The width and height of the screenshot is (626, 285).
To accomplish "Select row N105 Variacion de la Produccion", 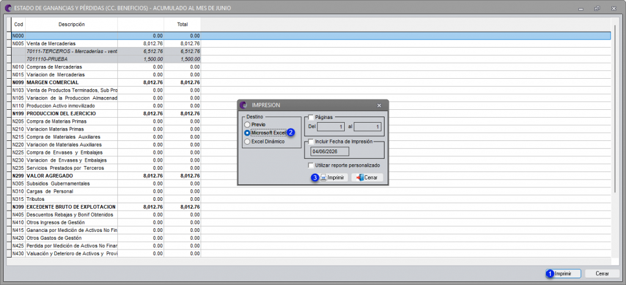I will click(x=106, y=98).
